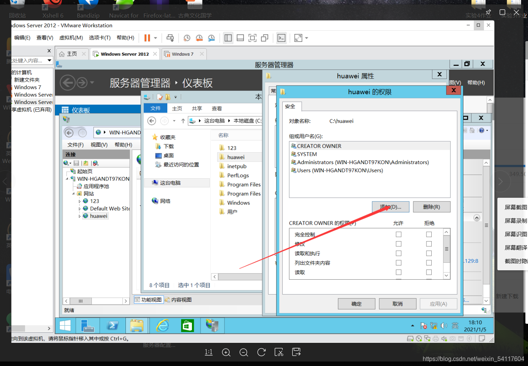Image resolution: width=528 pixels, height=366 pixels.
Task: Enter full screen mode icon in VMware
Action: click(x=252, y=38)
